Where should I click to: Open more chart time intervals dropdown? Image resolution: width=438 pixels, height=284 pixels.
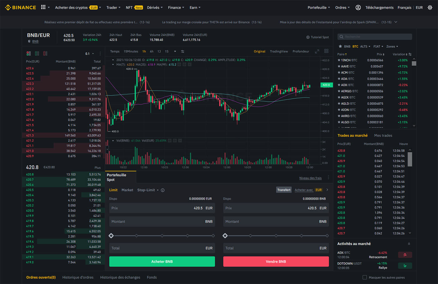click(175, 51)
